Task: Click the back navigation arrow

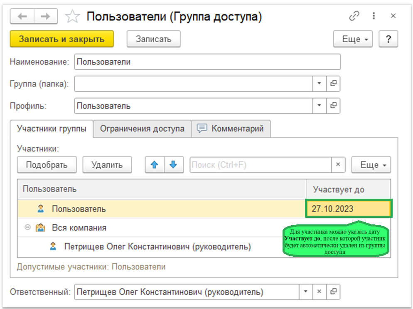Action: click(22, 17)
